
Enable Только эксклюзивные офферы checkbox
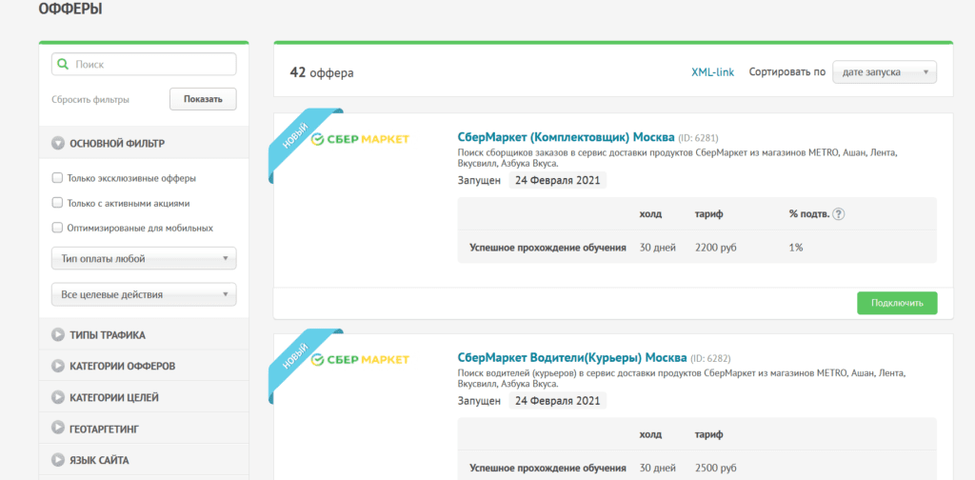click(57, 178)
